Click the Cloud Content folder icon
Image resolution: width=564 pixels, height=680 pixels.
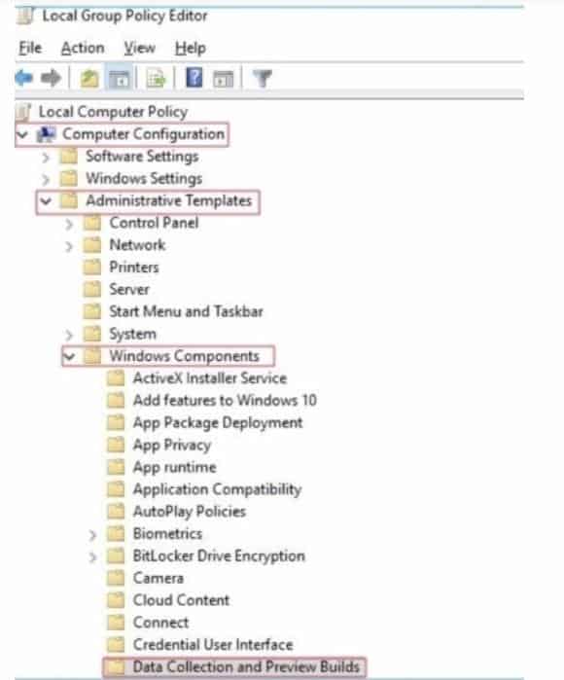pyautogui.click(x=116, y=600)
